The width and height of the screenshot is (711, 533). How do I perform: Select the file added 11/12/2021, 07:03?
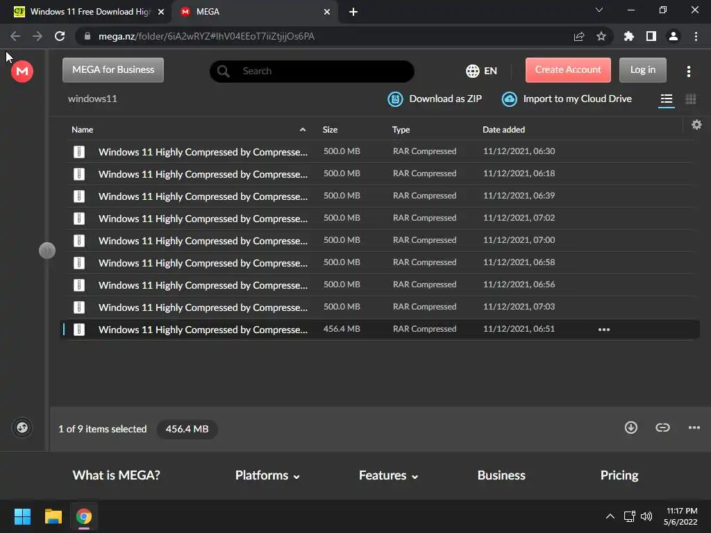(380, 307)
